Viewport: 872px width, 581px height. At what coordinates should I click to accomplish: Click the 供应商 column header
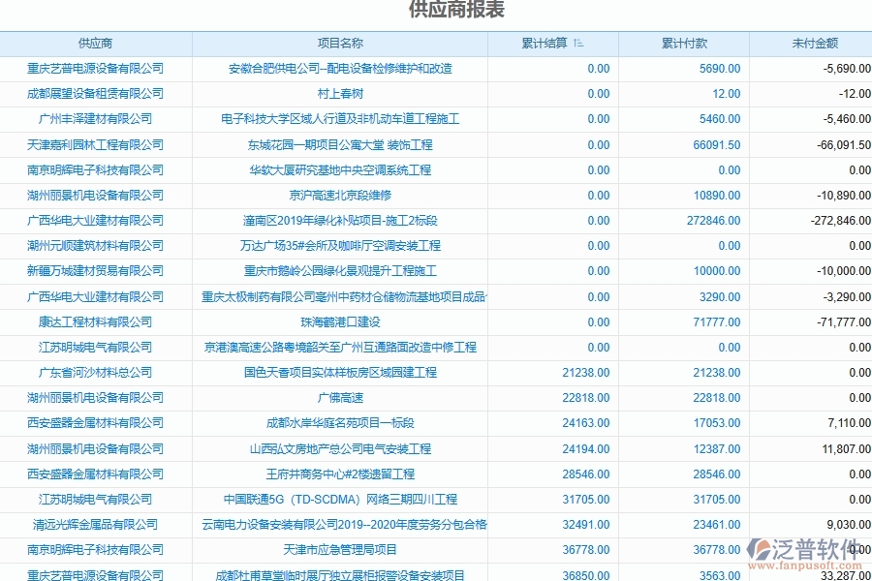tap(97, 43)
